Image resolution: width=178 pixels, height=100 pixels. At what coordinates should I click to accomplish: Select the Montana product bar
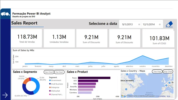(85, 89)
